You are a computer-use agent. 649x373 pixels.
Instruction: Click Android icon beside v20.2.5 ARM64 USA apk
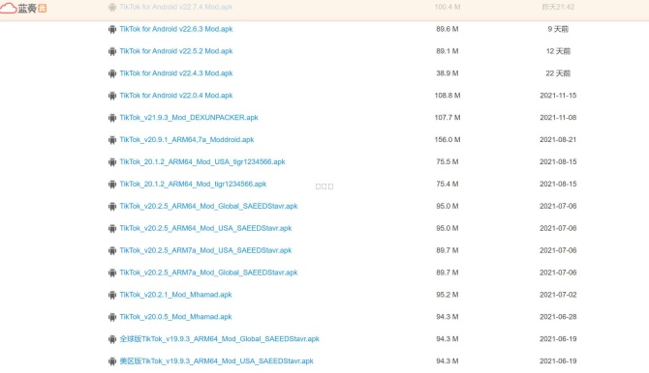click(112, 228)
